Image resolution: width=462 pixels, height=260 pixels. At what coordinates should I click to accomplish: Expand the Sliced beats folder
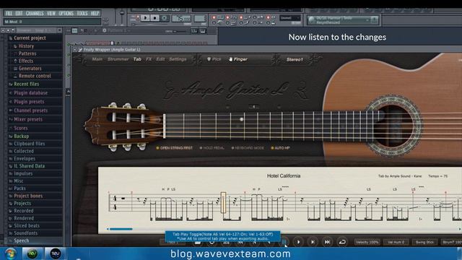(x=27, y=225)
